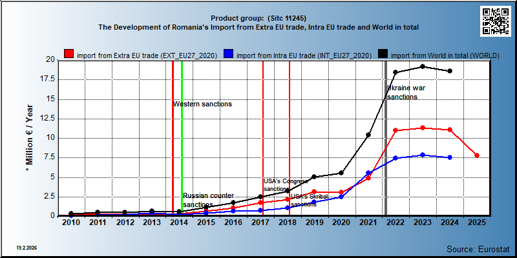Image resolution: width=517 pixels, height=258 pixels.
Task: Click the red Extra EU data point for 2019
Action: [314, 192]
